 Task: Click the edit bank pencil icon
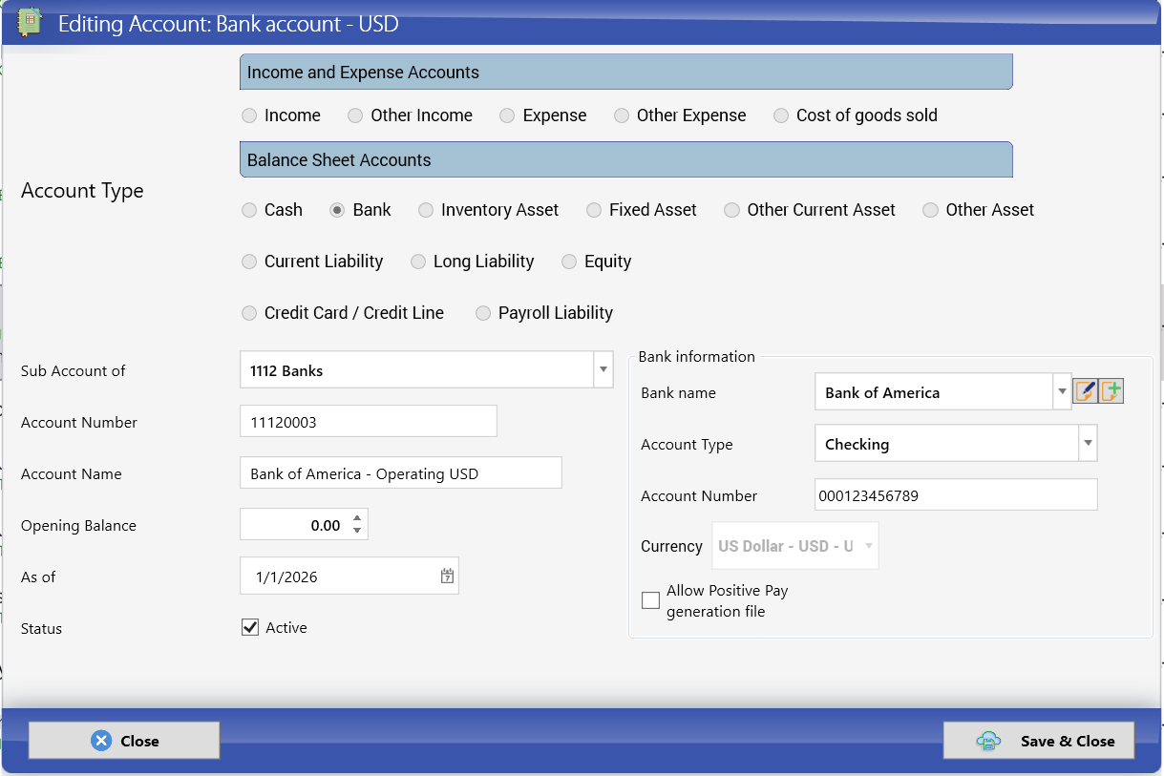(1085, 391)
